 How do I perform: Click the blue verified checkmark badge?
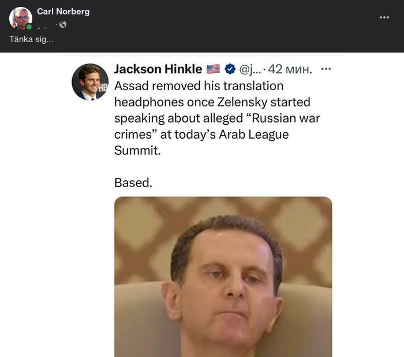click(229, 69)
